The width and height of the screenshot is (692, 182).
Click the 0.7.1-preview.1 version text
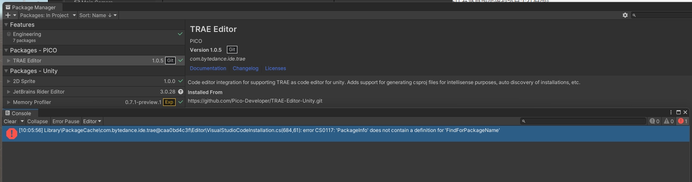click(x=143, y=102)
